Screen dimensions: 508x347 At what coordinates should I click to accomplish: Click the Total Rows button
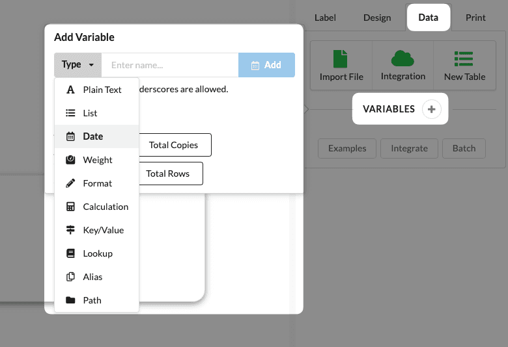(167, 173)
